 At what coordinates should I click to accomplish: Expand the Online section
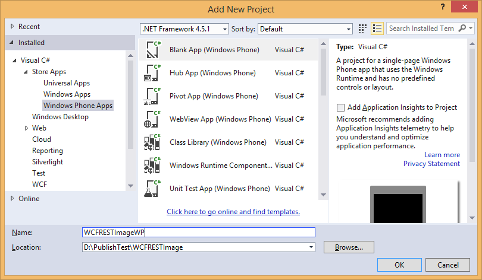pos(12,198)
